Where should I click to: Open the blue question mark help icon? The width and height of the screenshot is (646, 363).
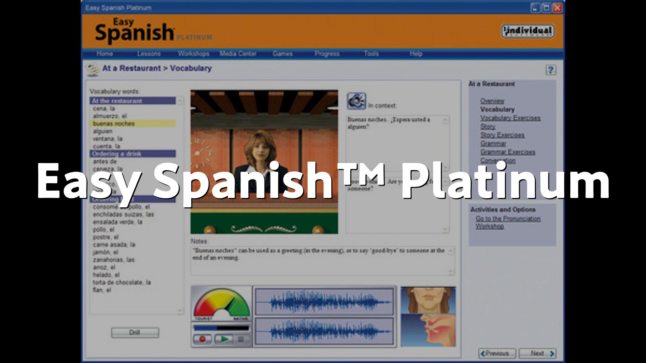coord(550,70)
